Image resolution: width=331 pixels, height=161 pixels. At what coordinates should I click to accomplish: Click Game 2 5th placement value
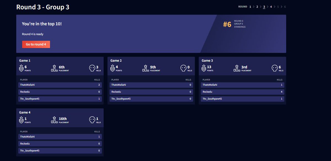tap(153, 67)
